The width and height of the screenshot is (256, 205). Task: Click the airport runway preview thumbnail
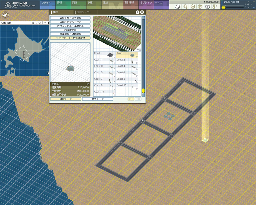pos(117,34)
